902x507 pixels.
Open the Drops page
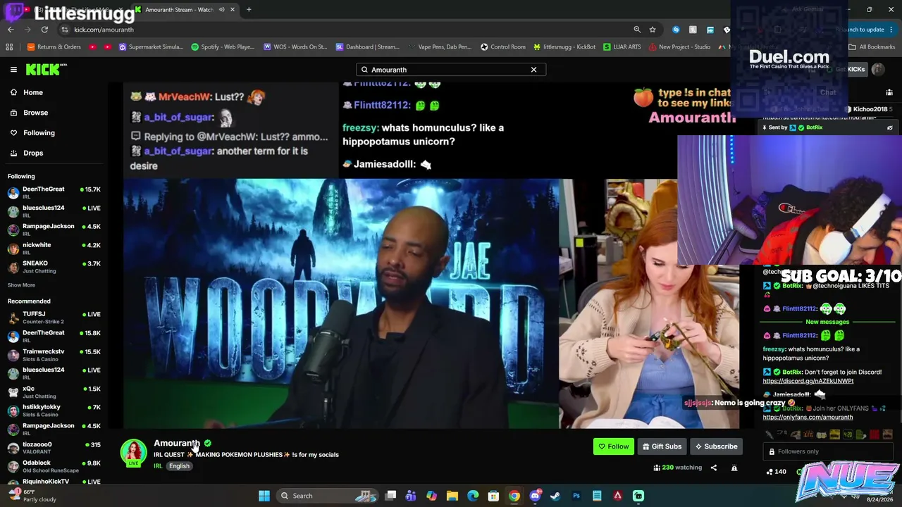click(33, 153)
